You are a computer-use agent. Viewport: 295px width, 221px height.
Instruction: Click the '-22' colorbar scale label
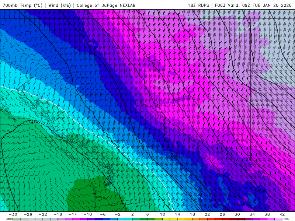tap(43, 214)
